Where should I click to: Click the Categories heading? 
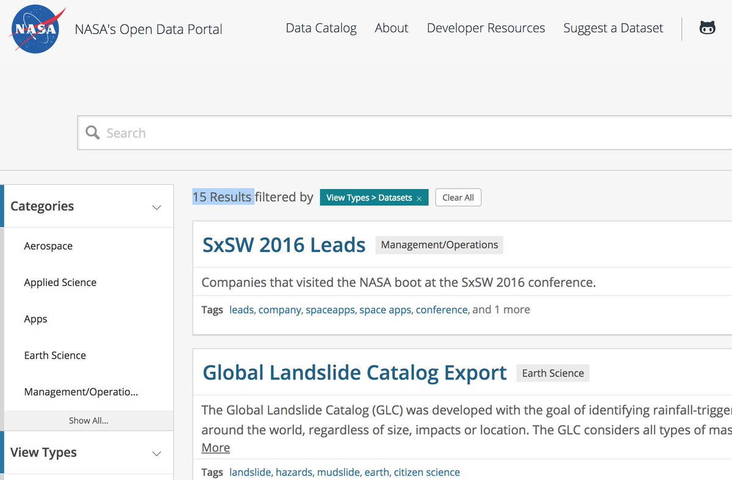point(42,206)
